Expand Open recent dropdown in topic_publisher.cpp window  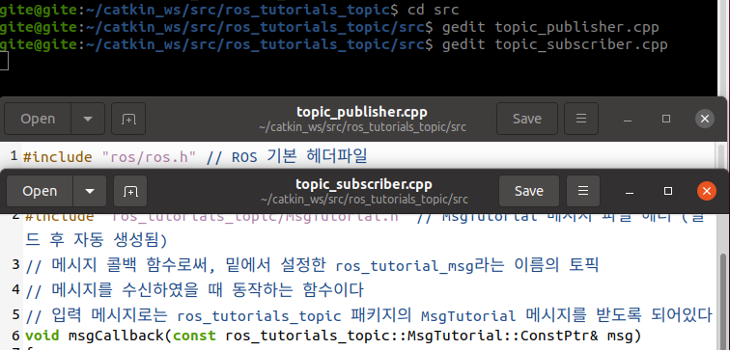pos(88,119)
